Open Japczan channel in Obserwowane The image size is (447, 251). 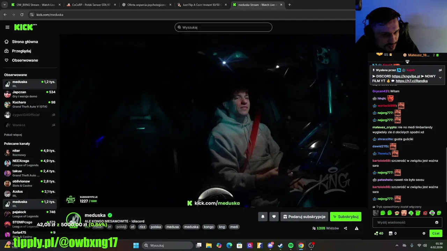[x=30, y=94]
